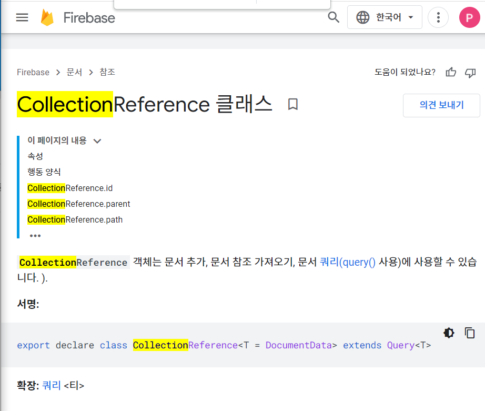Click the thumbs-up helpful icon
The image size is (485, 411).
[x=451, y=73]
